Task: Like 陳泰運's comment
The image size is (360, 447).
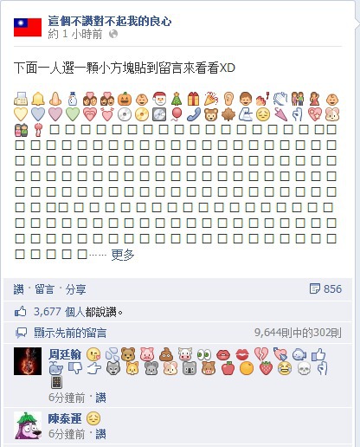Action: 100,434
